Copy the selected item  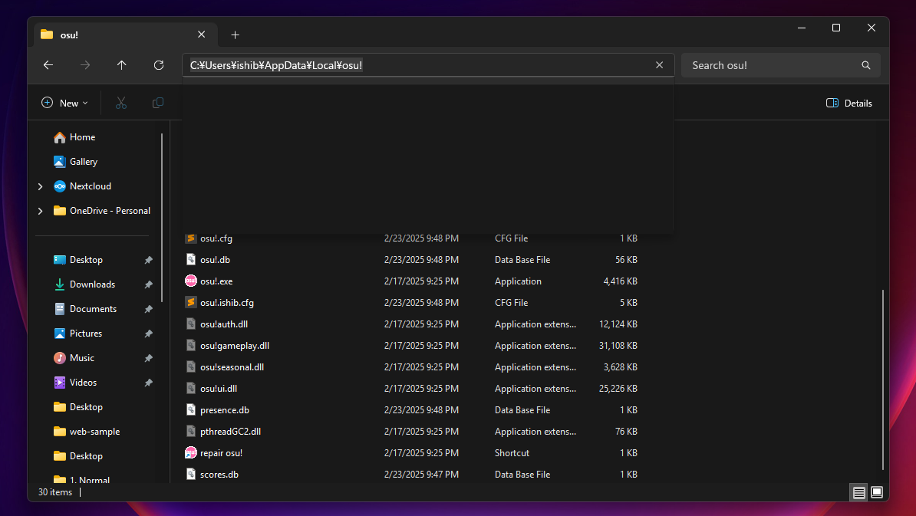point(158,104)
